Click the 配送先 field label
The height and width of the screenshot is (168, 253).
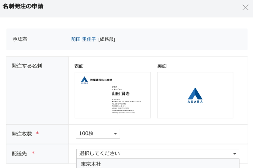coord(19,154)
